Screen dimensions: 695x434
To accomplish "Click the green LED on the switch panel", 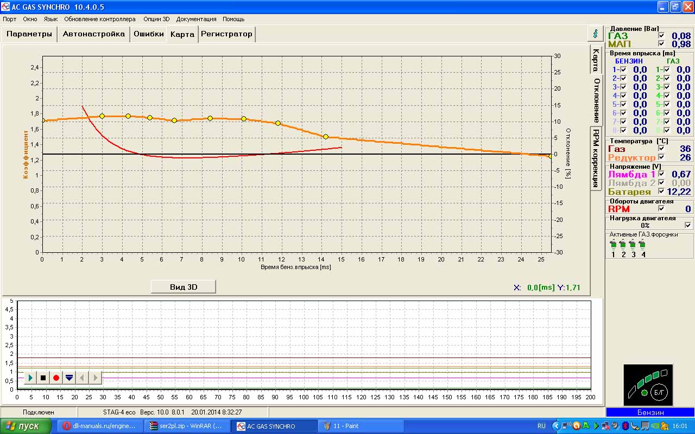I will pos(645,392).
